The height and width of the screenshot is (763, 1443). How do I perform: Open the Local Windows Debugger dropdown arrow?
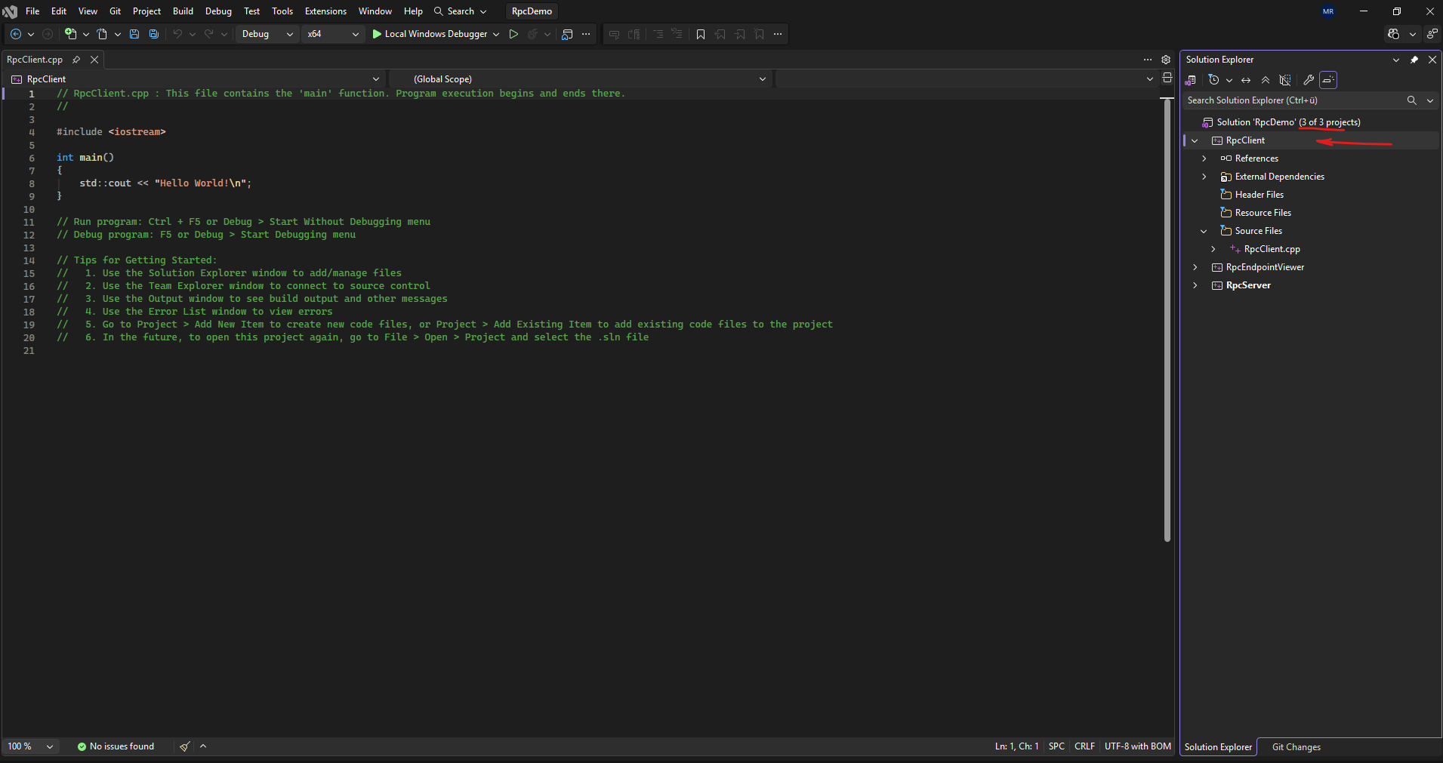[x=496, y=34]
